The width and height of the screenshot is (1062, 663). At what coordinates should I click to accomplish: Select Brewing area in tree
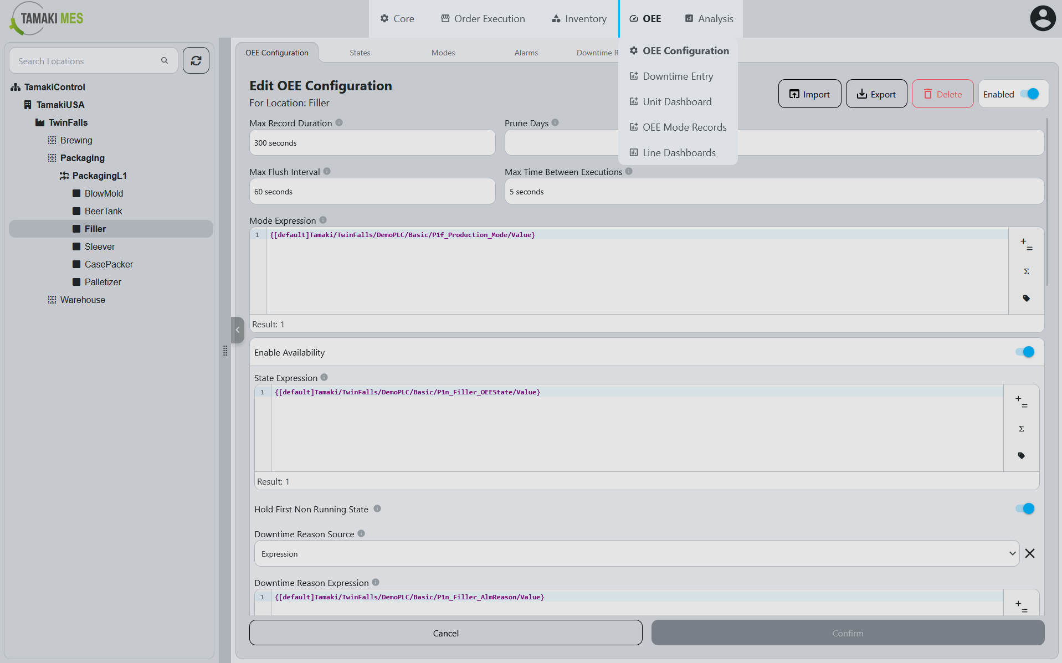click(x=76, y=140)
